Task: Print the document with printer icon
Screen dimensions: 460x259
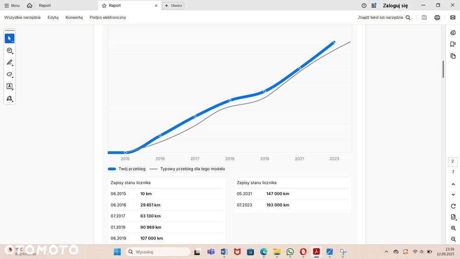Action: 437,17
